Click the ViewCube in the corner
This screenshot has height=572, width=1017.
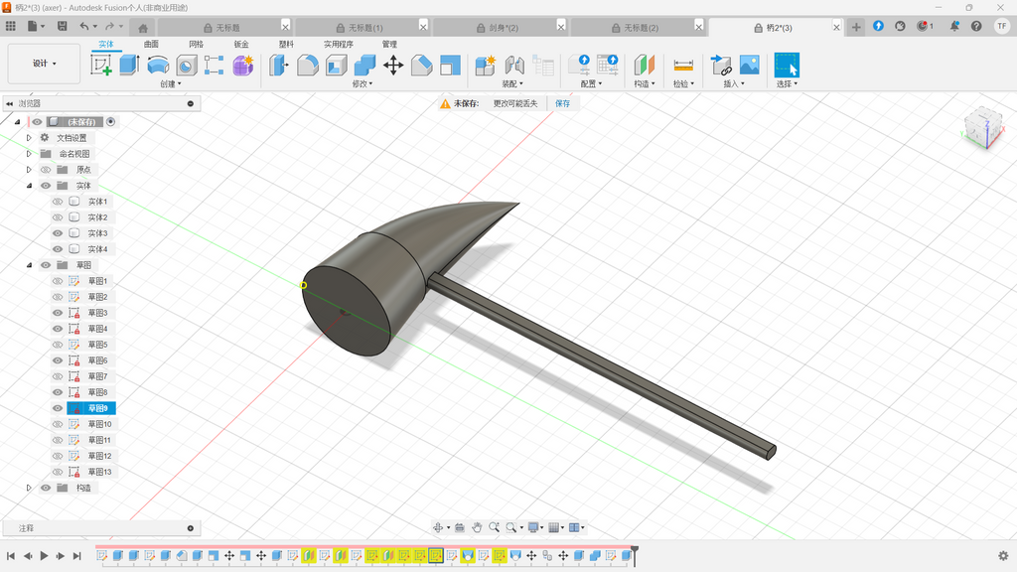(x=982, y=127)
